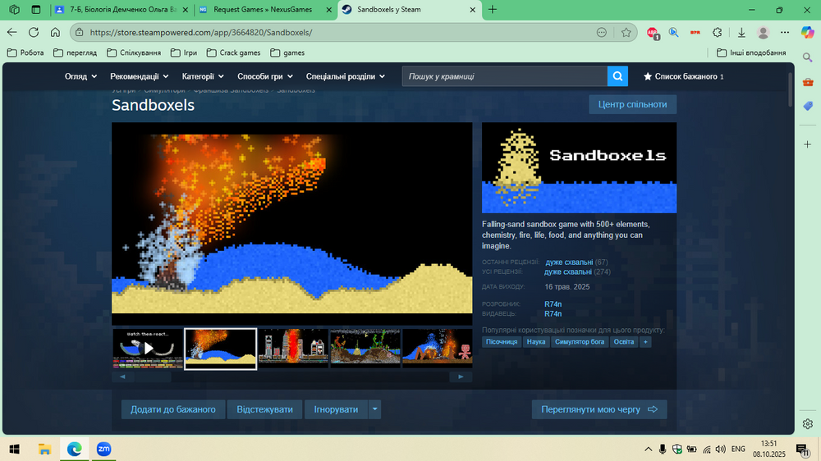821x461 pixels.
Task: Open the Спеціальні розділи dropdown menu
Action: click(345, 76)
